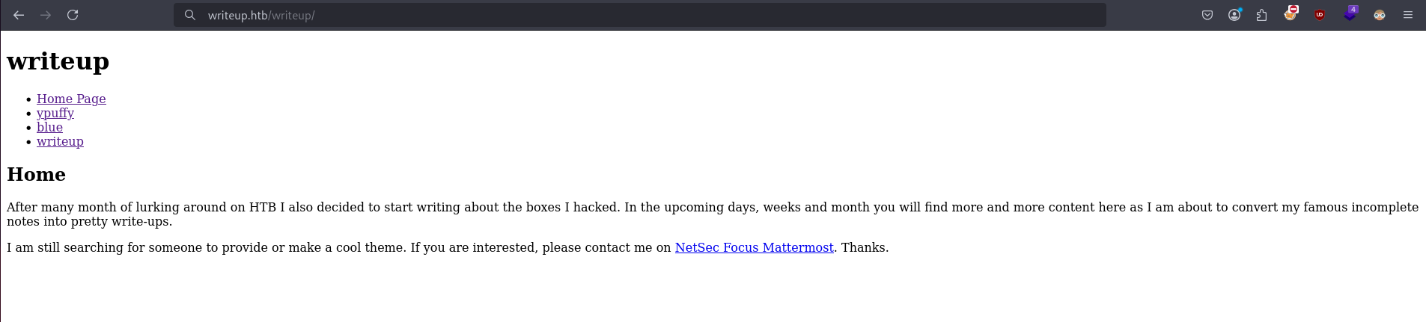Open the purple stacked-layers extension

tap(1350, 13)
